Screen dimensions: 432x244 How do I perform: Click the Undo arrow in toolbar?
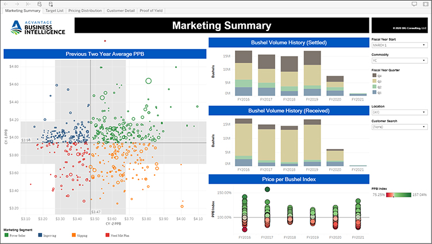(x=7, y=4)
